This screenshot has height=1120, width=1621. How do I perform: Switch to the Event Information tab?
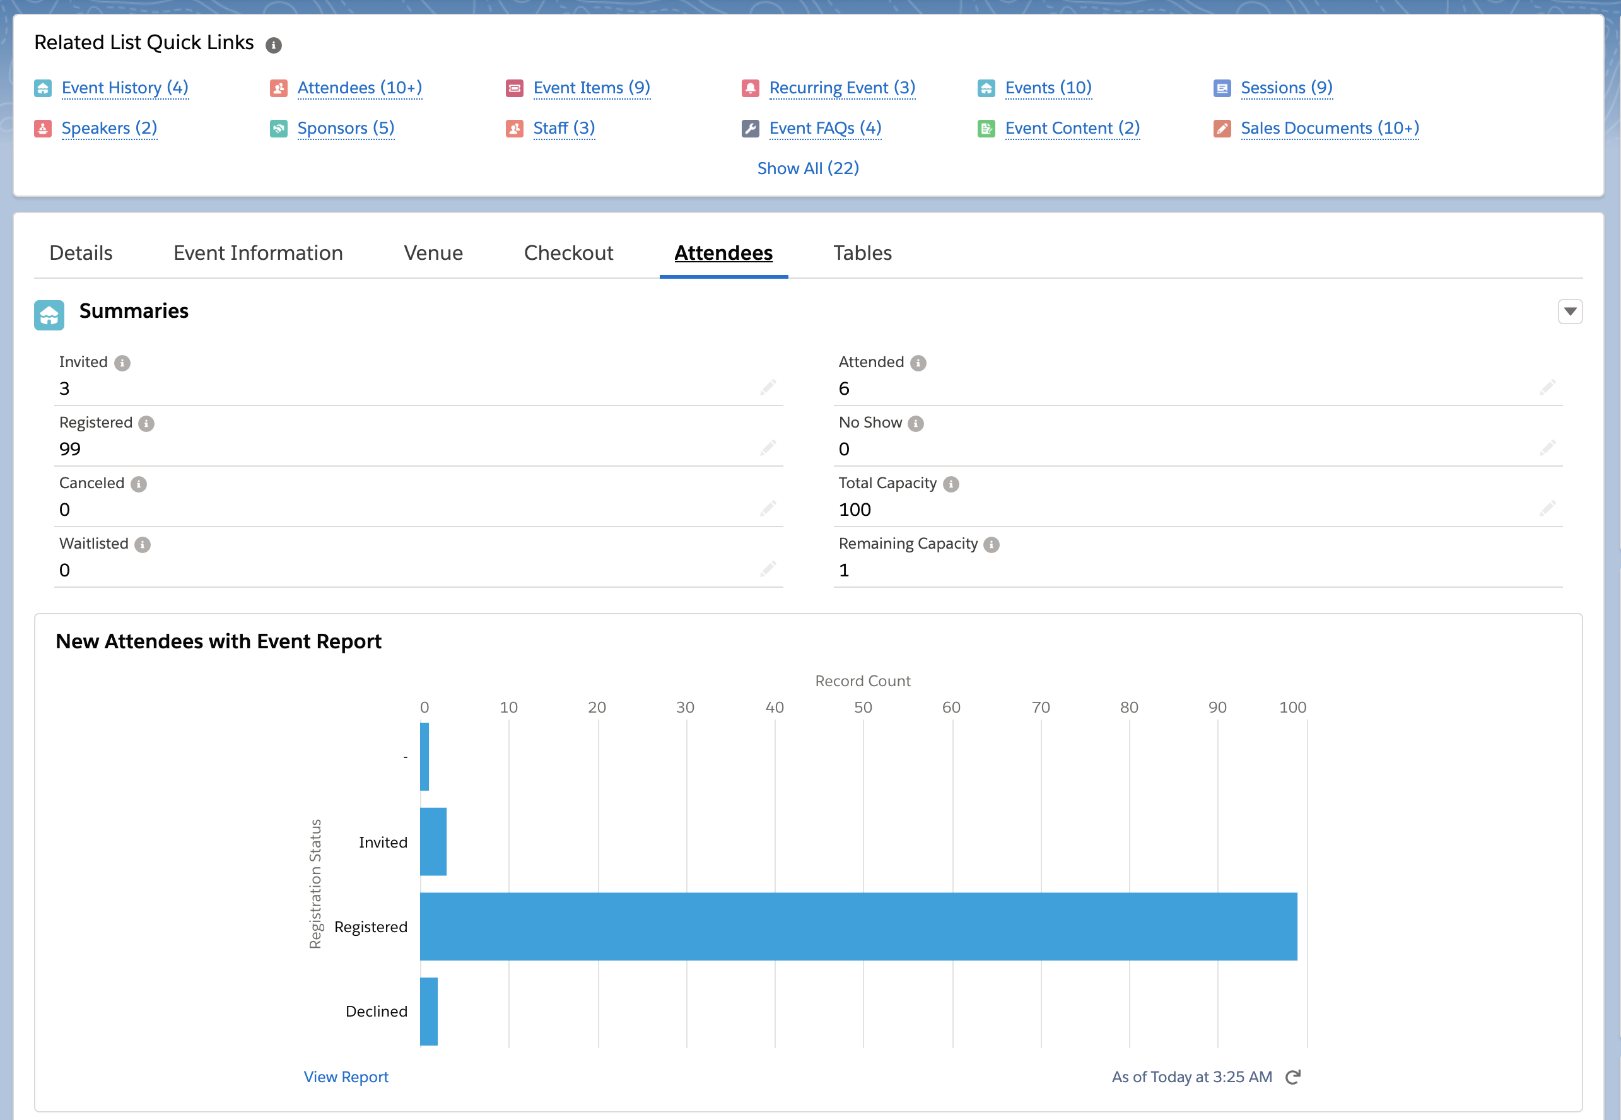[x=257, y=253]
